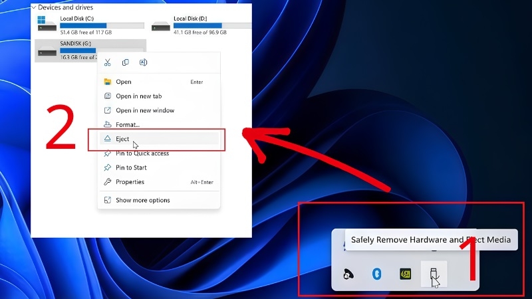The height and width of the screenshot is (299, 532).
Task: Open Properties from the context menu
Action: [x=159, y=181]
